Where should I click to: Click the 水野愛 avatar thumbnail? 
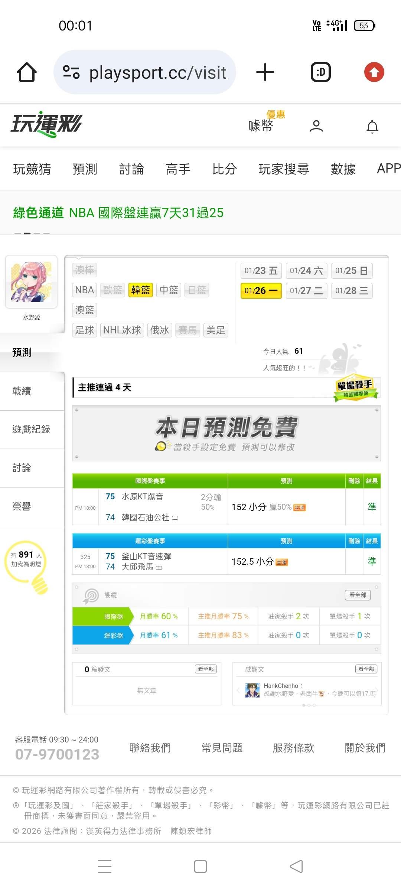pyautogui.click(x=31, y=282)
